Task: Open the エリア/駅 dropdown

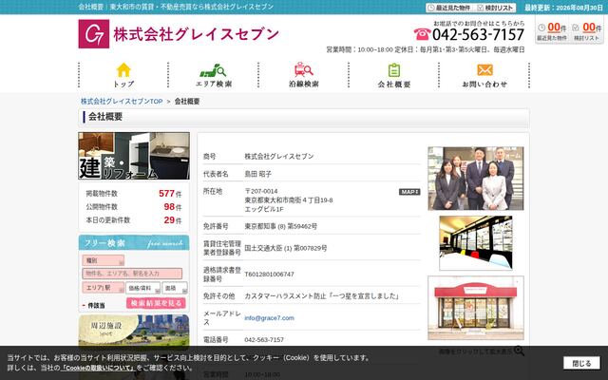Action: (104, 288)
